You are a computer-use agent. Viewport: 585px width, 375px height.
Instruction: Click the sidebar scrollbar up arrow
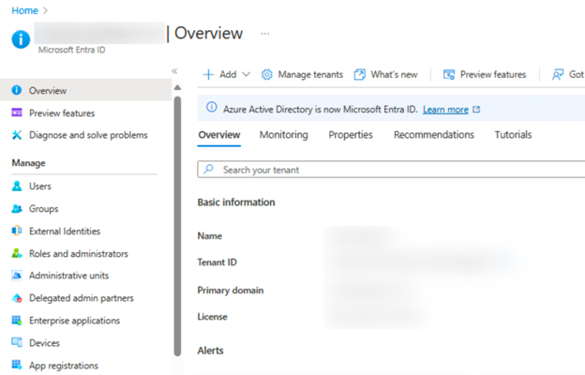tap(177, 87)
